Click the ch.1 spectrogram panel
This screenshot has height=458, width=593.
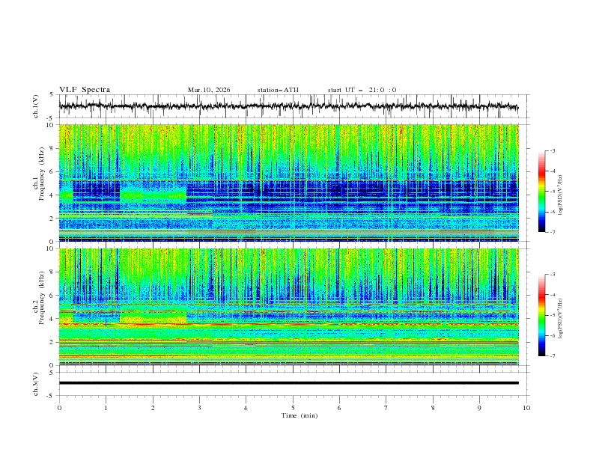click(288, 183)
